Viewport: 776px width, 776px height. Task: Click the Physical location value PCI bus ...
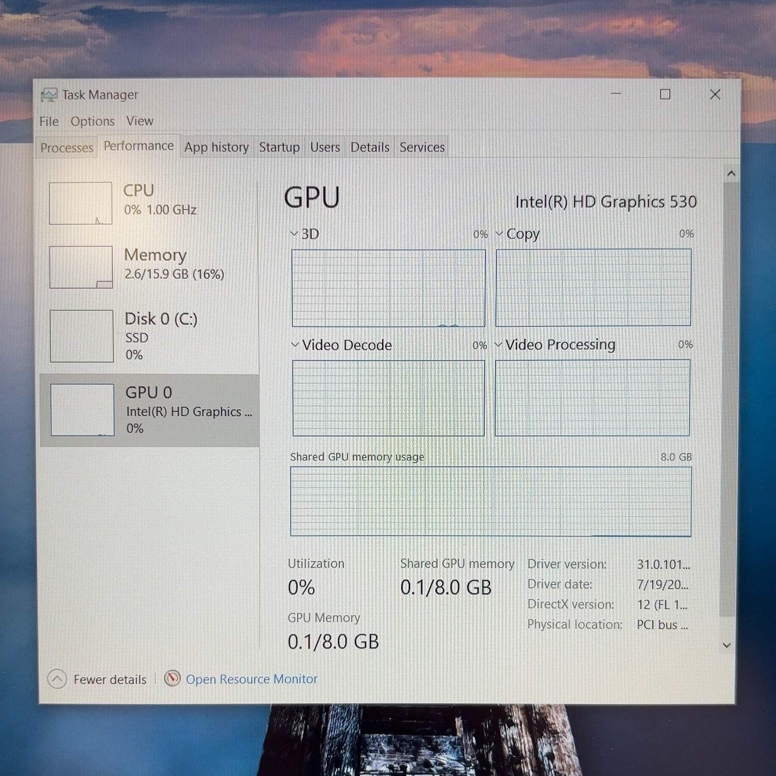662,625
